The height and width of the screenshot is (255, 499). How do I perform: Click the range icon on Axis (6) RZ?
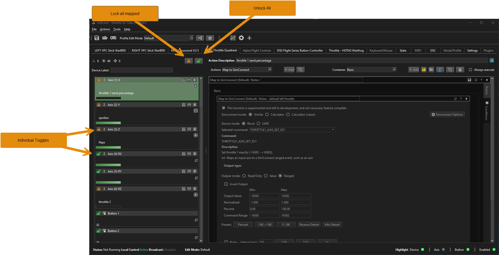coord(189,189)
